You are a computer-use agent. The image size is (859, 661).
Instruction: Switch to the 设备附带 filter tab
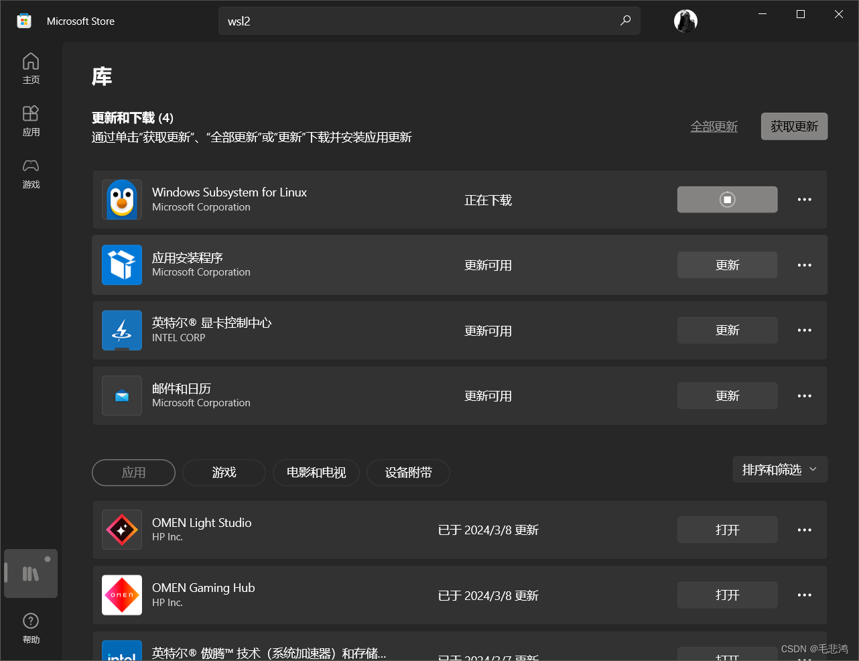tap(408, 473)
